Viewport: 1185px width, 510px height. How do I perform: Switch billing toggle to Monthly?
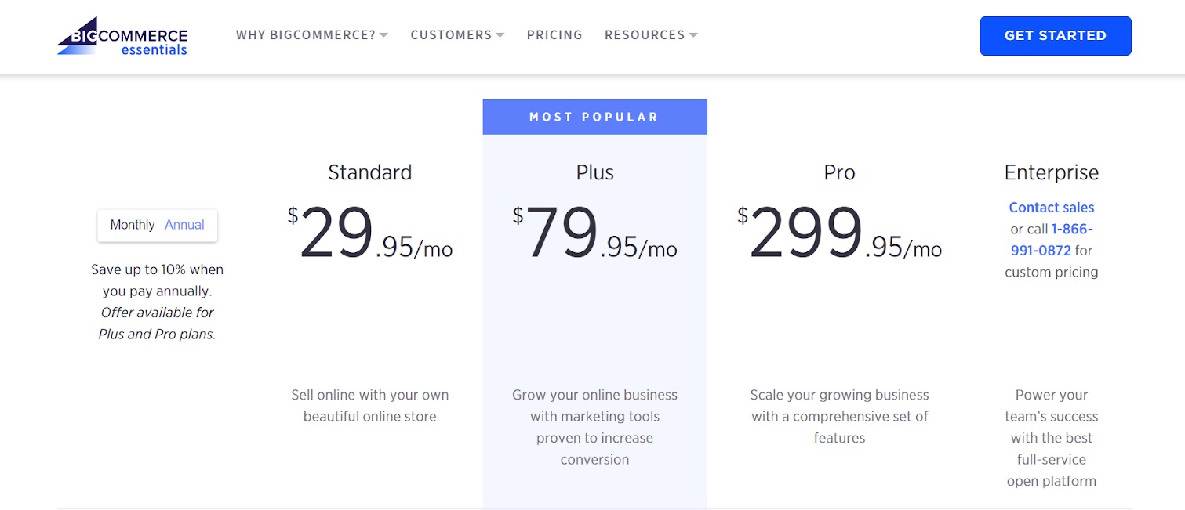(133, 225)
